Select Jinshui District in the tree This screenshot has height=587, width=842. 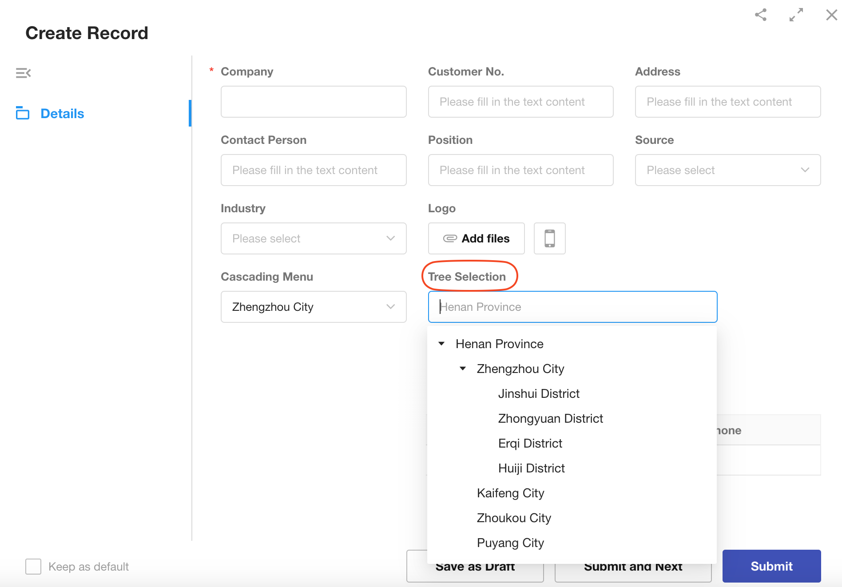tap(538, 393)
